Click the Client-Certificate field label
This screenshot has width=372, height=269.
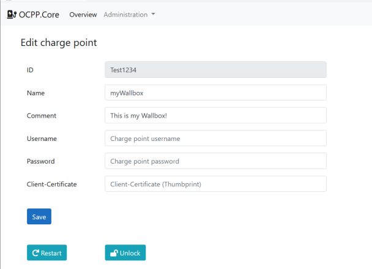[x=52, y=184]
